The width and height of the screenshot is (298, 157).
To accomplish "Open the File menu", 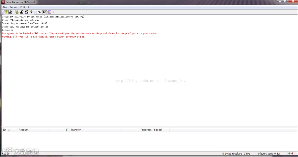I will pyautogui.click(x=5, y=7).
